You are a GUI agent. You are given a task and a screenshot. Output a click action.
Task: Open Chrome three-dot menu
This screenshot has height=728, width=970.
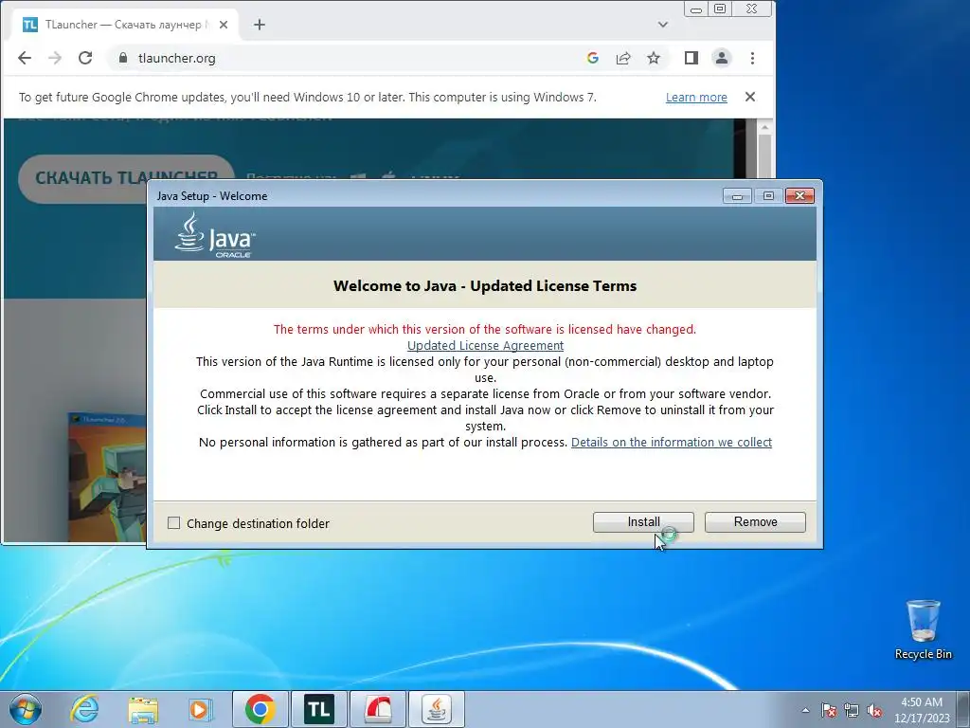coord(752,58)
